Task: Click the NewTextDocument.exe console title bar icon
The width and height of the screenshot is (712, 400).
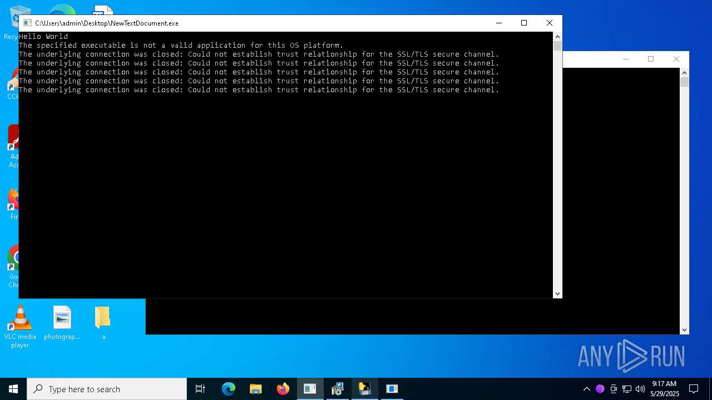Action: point(27,23)
